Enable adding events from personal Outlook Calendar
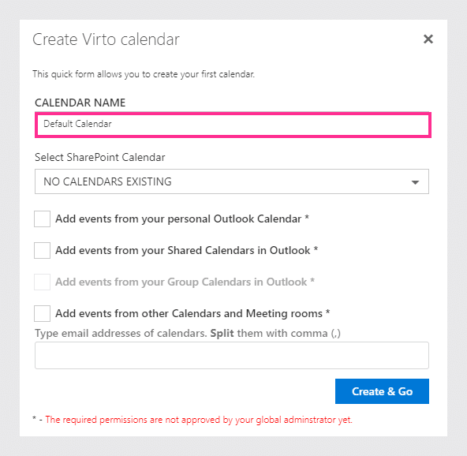Screen dimensions: 467x456 pos(42,219)
